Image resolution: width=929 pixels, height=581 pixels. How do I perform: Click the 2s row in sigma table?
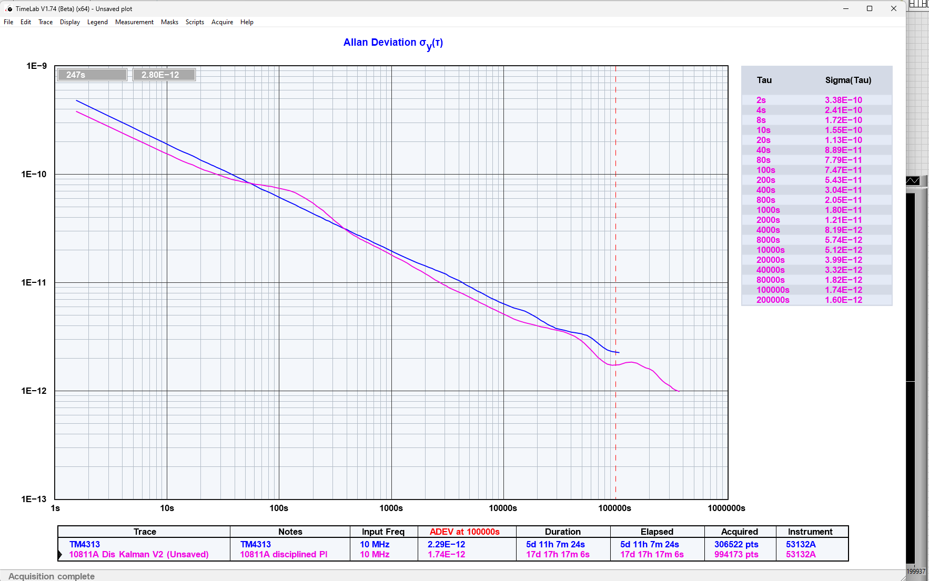(x=817, y=100)
